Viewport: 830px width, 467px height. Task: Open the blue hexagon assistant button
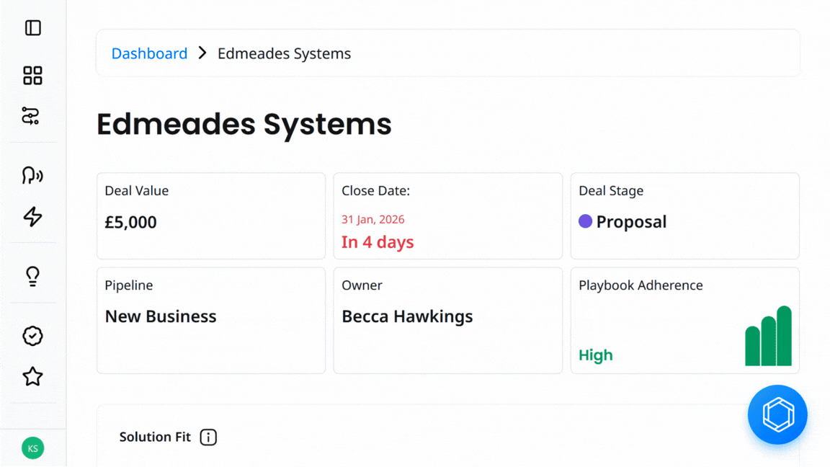point(777,414)
